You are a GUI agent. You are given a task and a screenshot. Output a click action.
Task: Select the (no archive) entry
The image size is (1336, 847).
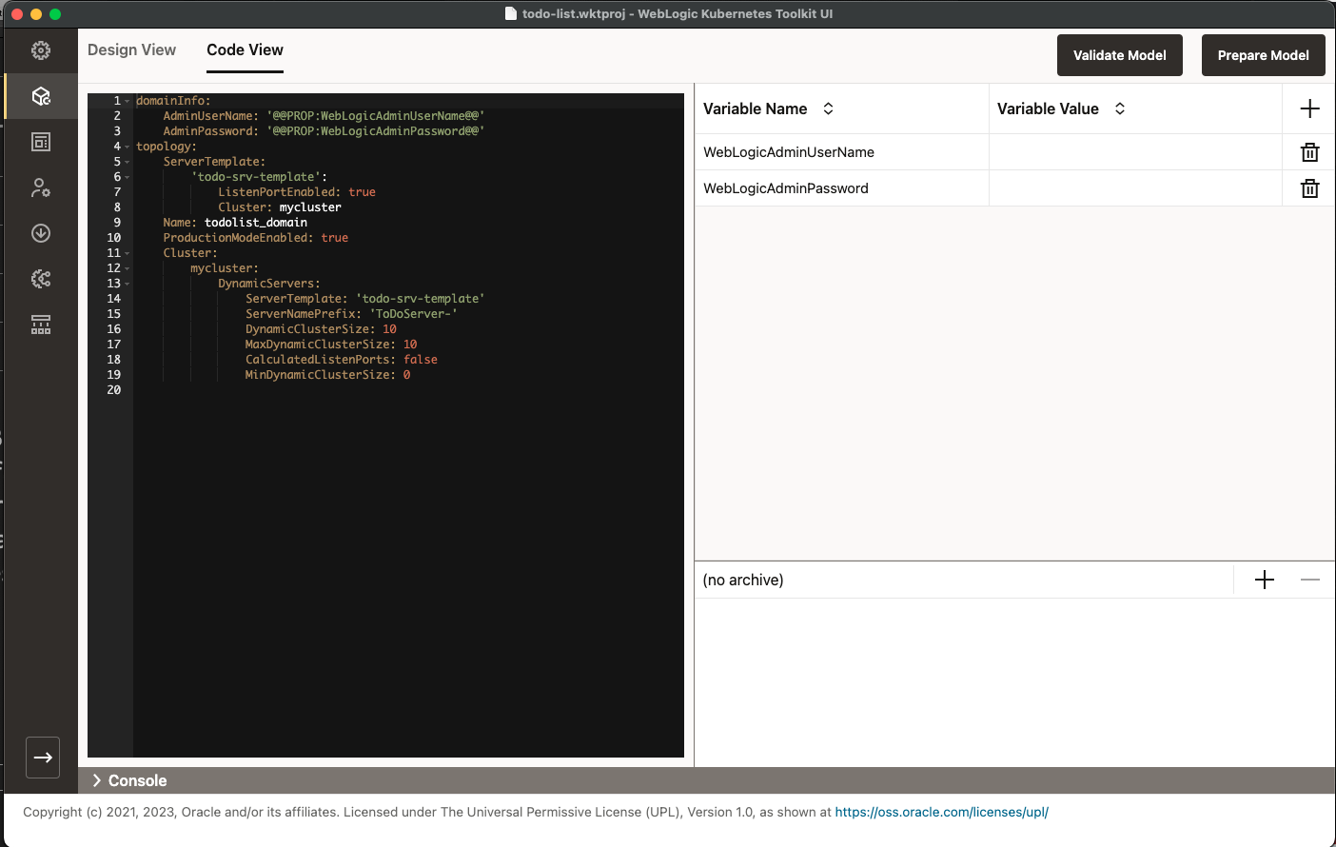pos(743,580)
